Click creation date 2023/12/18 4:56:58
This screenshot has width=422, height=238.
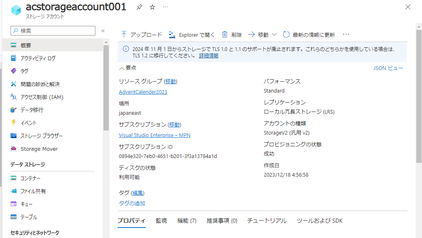pyautogui.click(x=286, y=175)
